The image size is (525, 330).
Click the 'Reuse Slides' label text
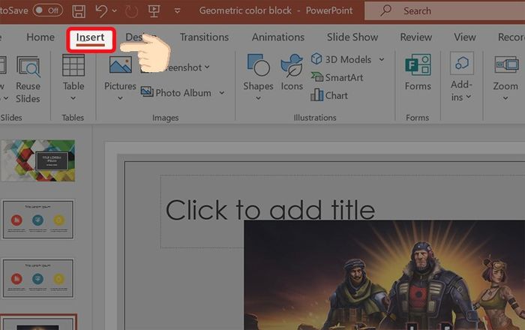[x=28, y=92]
